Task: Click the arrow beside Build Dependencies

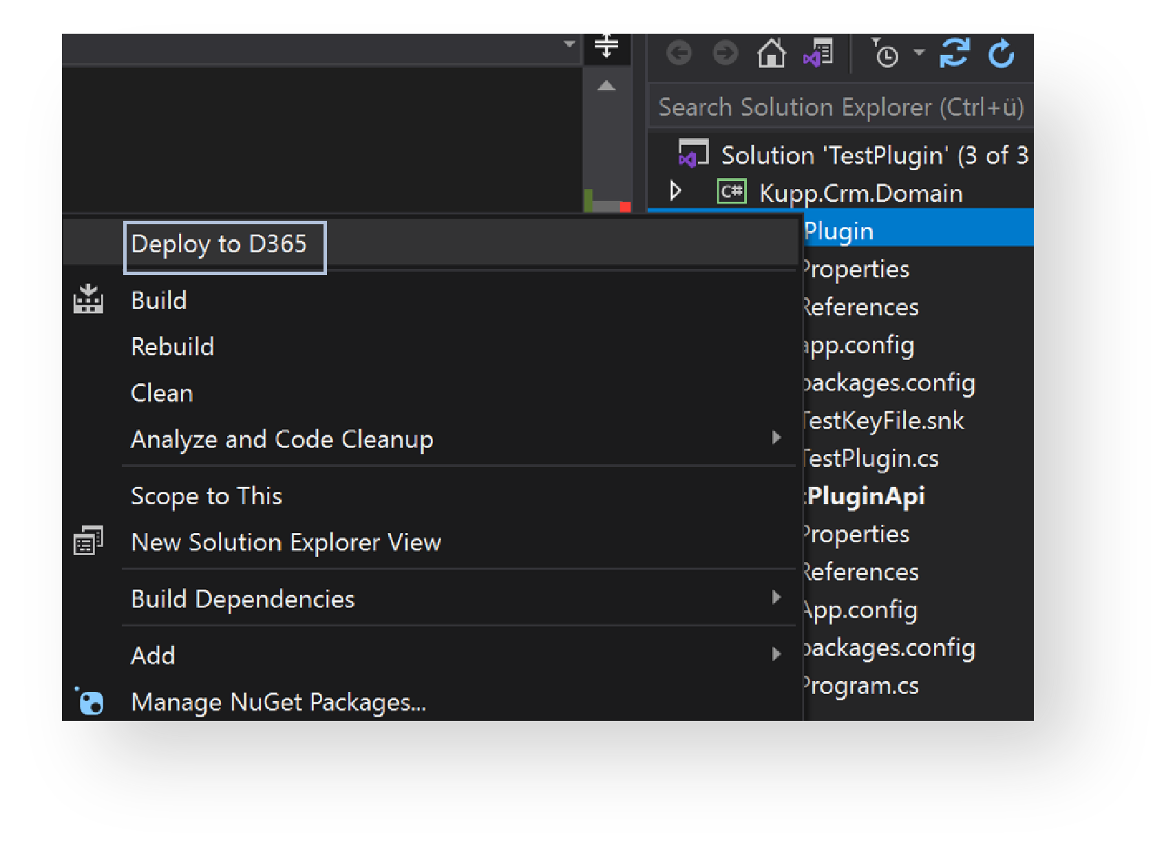Action: [x=776, y=597]
